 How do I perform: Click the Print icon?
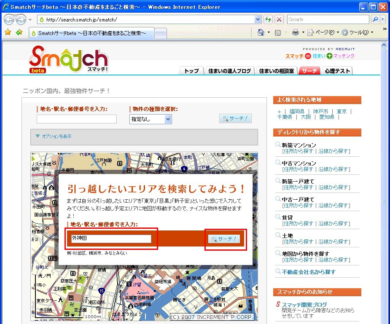point(295,32)
